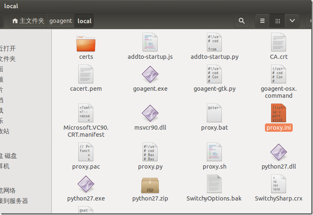
Task: Go to home folder 主文件夹 in path bar
Action: 28,21
